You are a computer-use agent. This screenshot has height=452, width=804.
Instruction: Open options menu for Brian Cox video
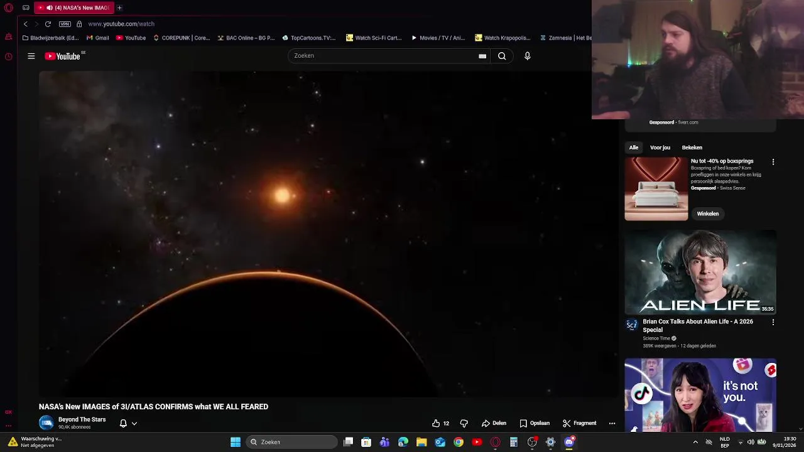point(773,322)
